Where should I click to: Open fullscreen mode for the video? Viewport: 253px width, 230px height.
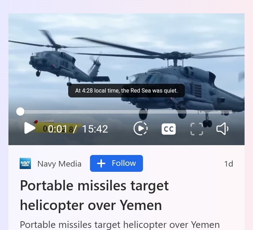pyautogui.click(x=197, y=129)
